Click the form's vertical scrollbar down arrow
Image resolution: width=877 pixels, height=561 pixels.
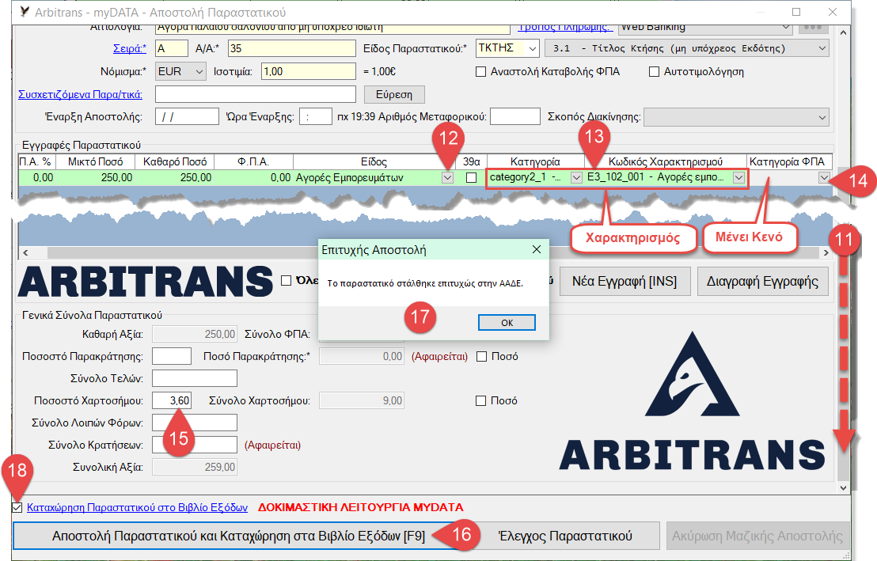(844, 487)
